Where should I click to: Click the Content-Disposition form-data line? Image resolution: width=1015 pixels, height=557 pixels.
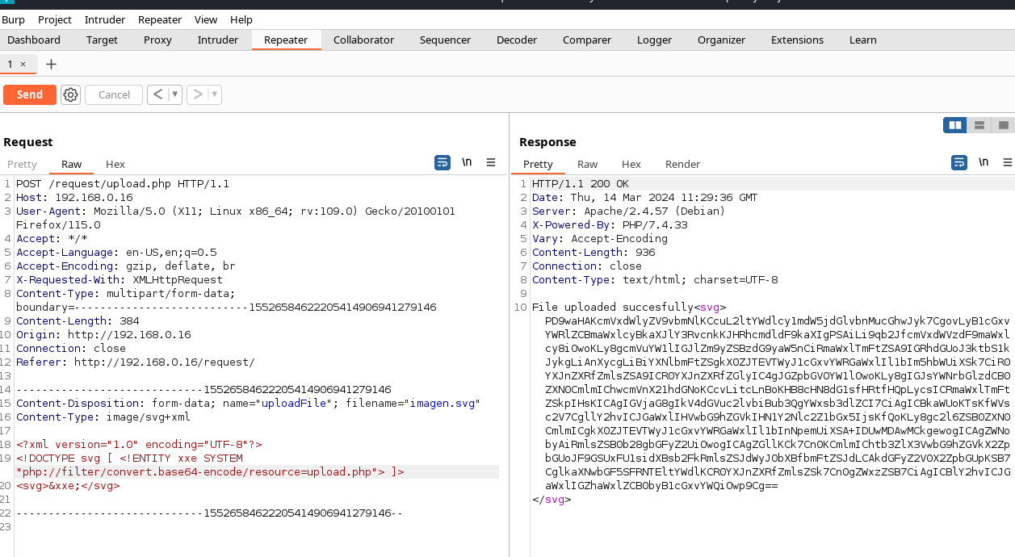tap(249, 404)
